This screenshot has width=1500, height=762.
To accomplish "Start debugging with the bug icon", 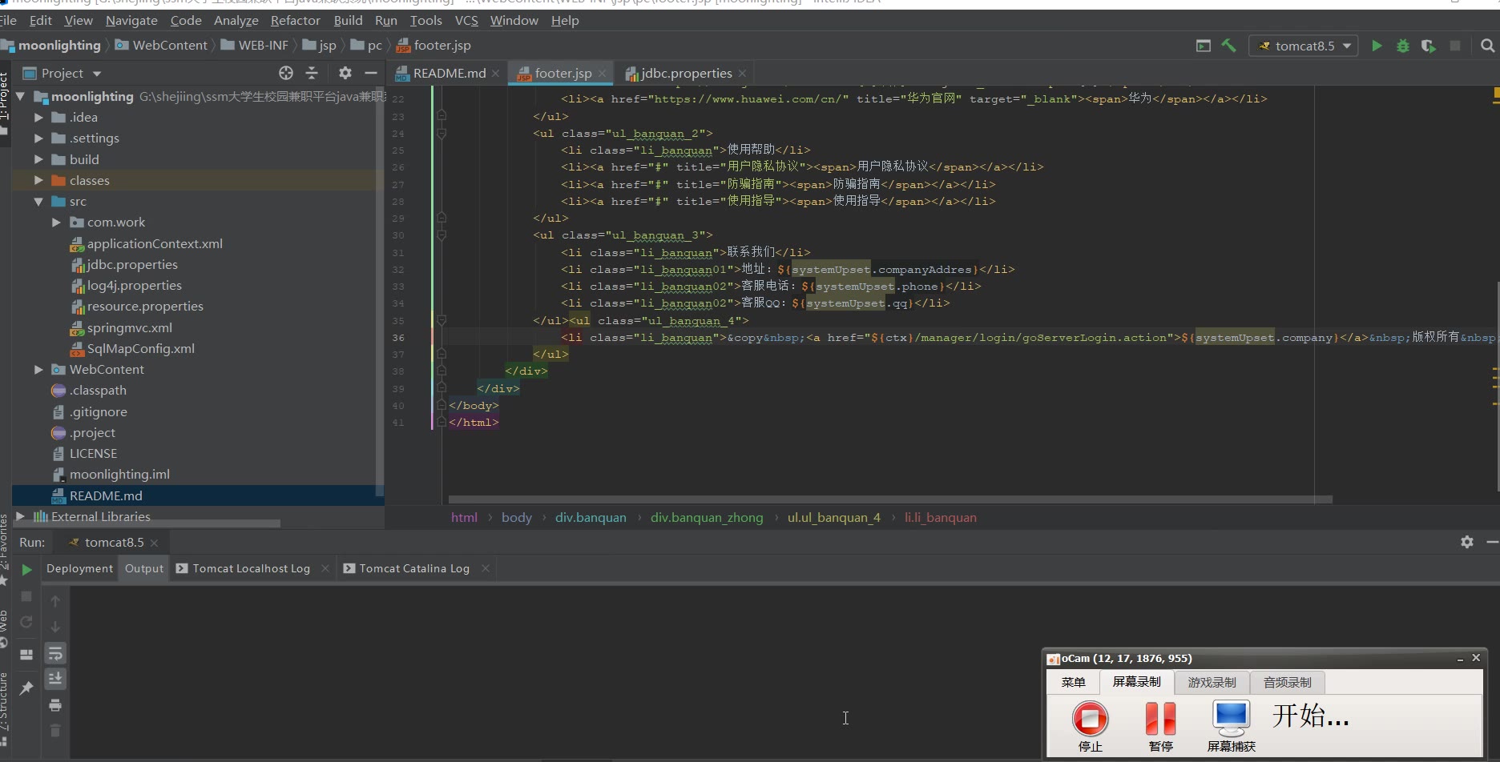I will click(1402, 46).
